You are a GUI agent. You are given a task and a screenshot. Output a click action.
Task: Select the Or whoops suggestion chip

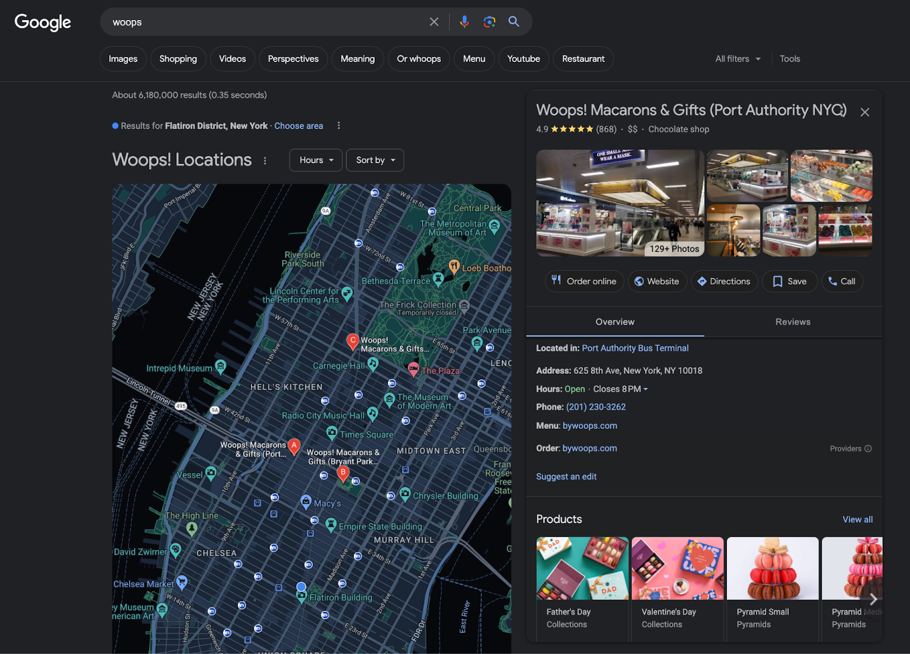pos(419,59)
